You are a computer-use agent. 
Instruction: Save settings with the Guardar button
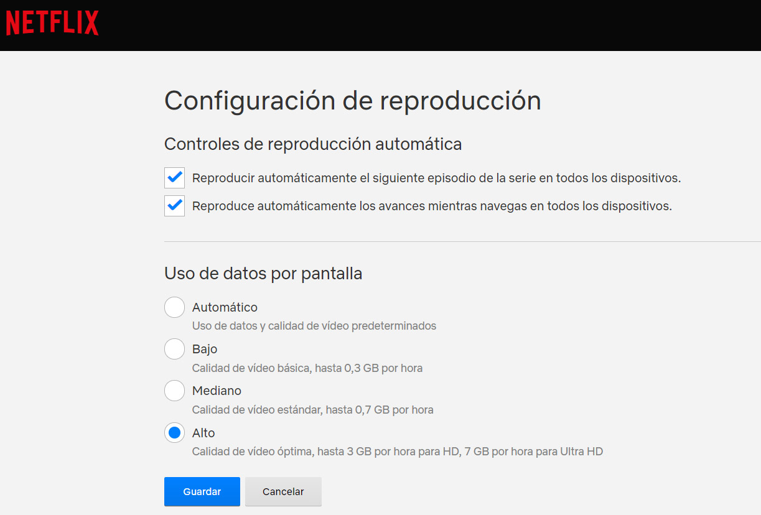coord(202,491)
